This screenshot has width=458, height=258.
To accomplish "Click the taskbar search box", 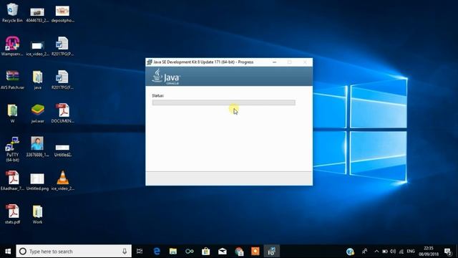I will pyautogui.click(x=74, y=252).
